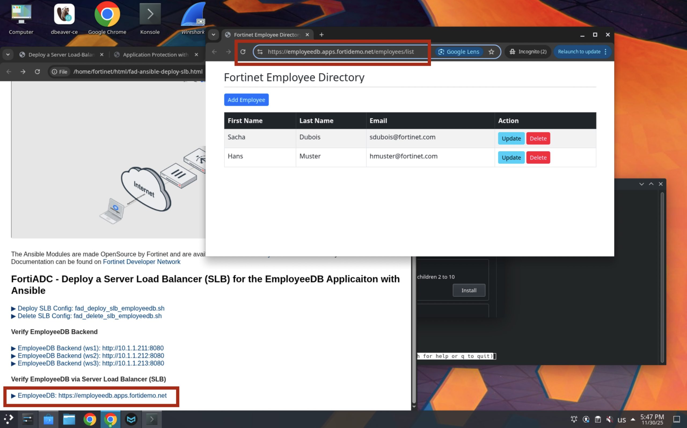
Task: Select Deploy a Server Load-Balancer tab
Action: click(61, 55)
